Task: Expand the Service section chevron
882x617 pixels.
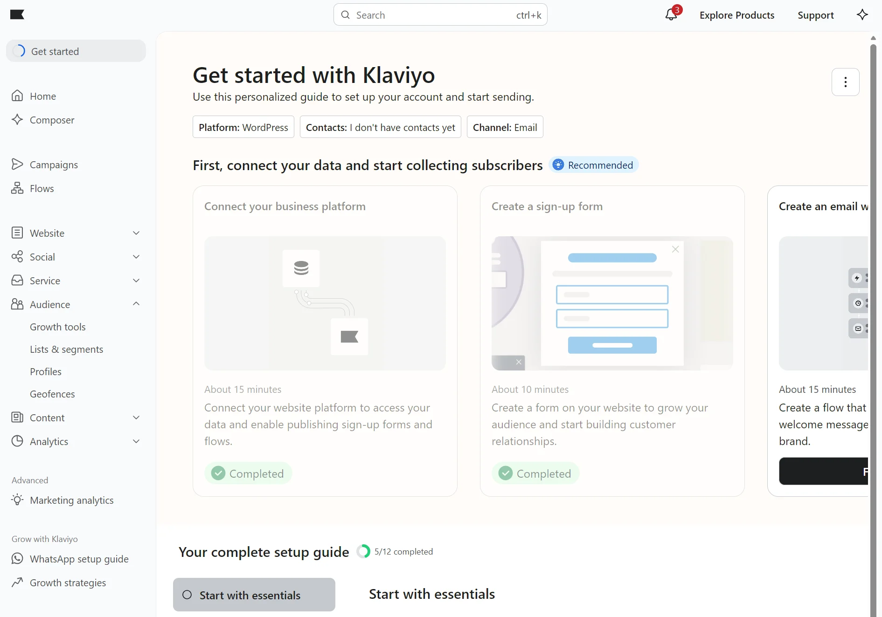Action: [136, 281]
